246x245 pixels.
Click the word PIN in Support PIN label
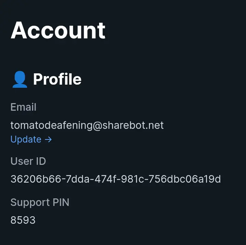(x=61, y=202)
